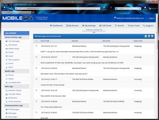Open Support navigation item
This screenshot has width=159, height=120.
point(148,26)
